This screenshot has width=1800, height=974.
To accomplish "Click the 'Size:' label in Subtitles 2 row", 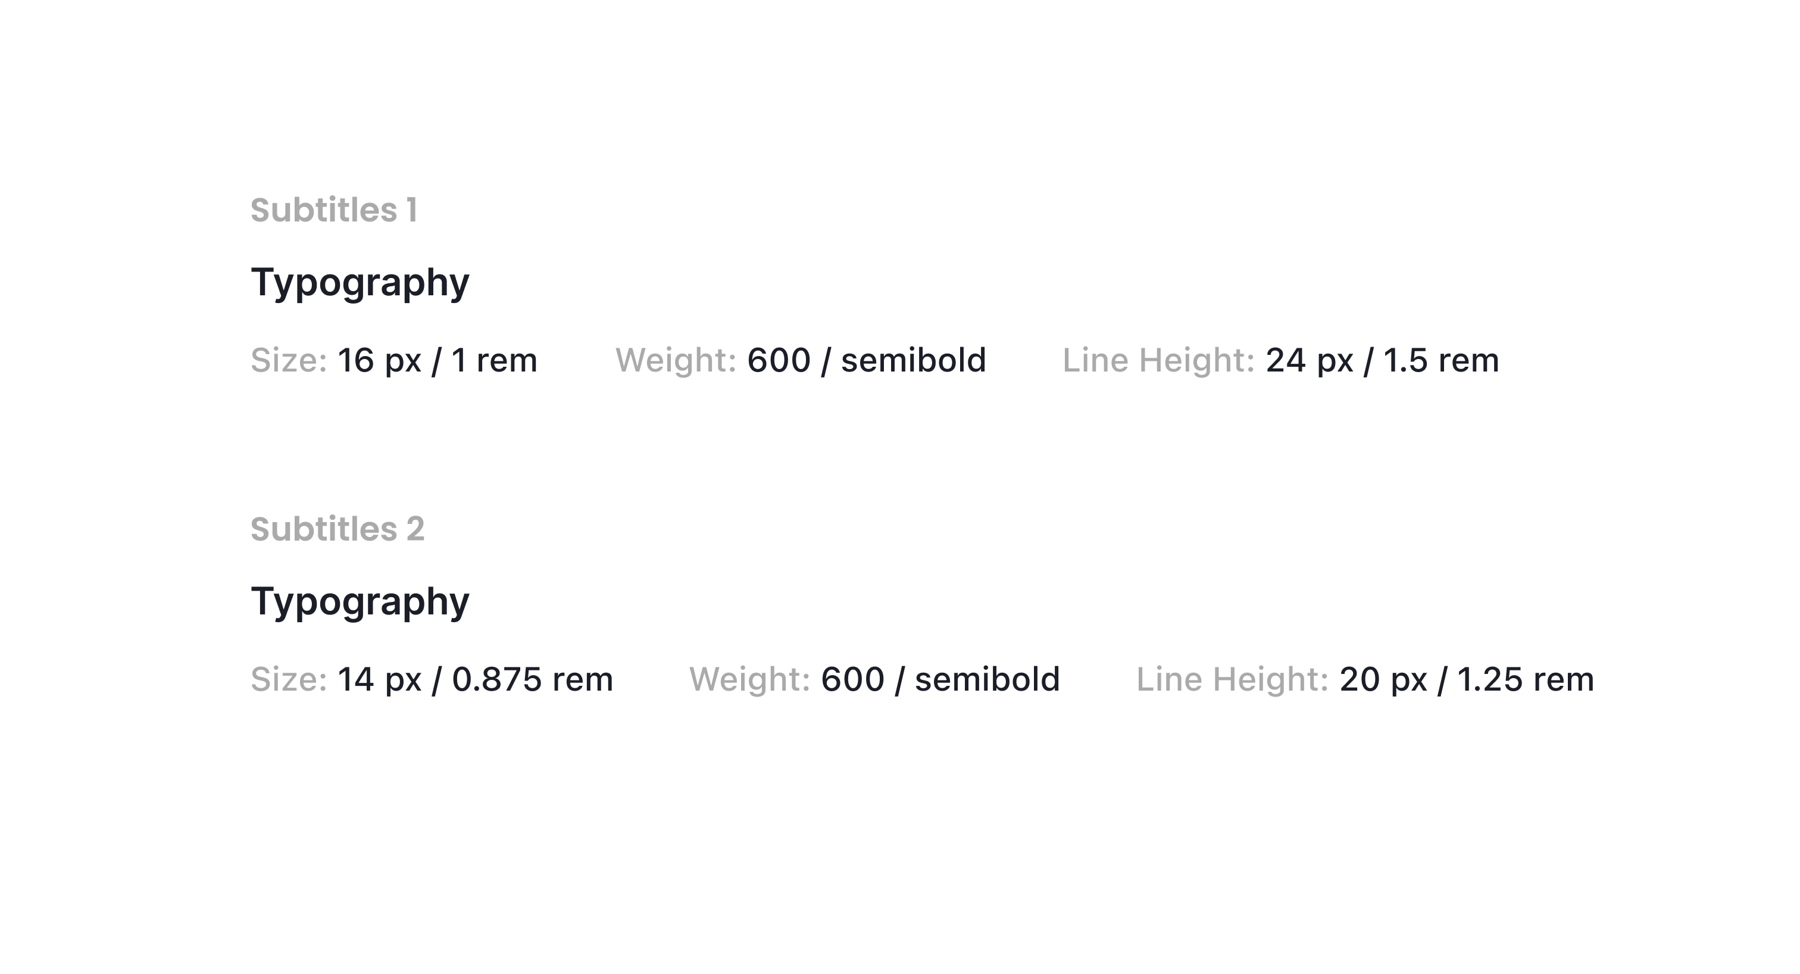I will click(x=289, y=679).
